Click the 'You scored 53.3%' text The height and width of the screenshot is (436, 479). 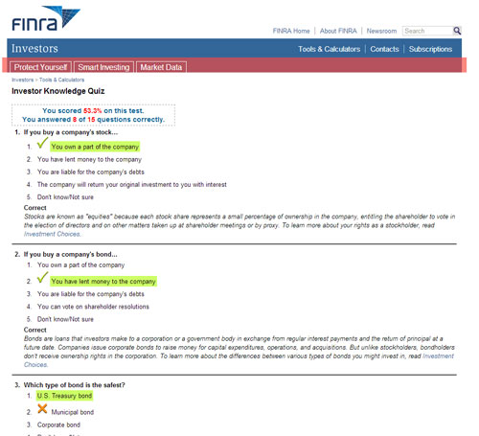click(93, 111)
